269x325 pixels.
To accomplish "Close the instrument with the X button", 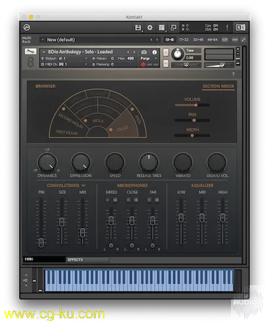I will [x=238, y=49].
